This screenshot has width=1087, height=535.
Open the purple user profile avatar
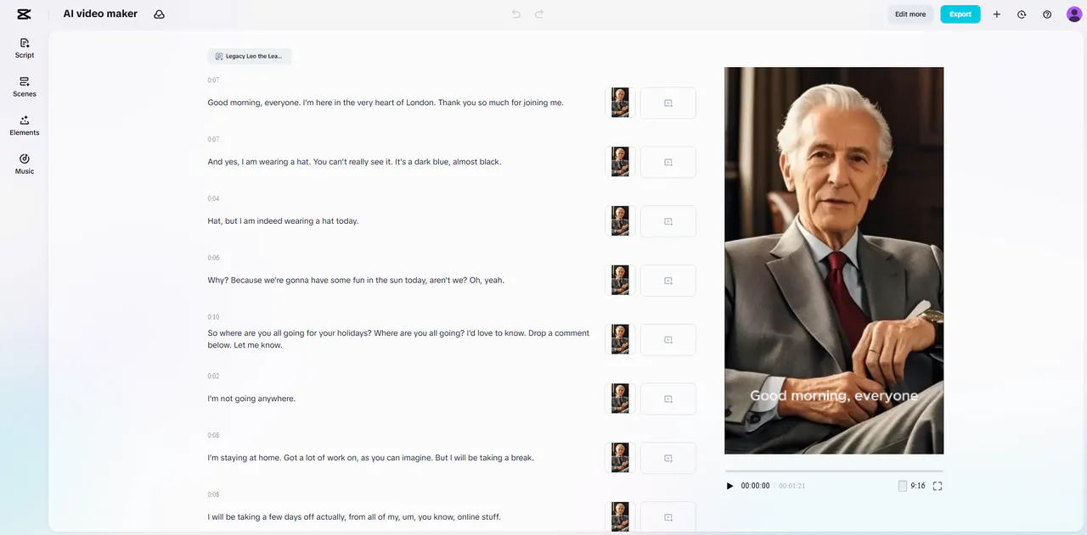click(1073, 14)
